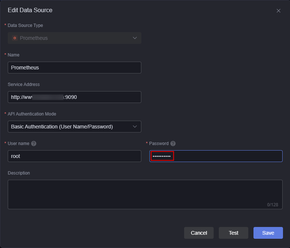Expand the API Authentication Mode dropdown
Screen dimensions: 290x248
(75, 127)
